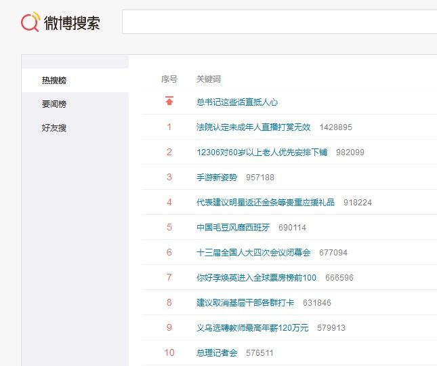The width and height of the screenshot is (437, 366).
Task: Open the 总理记者会 trending topic
Action: tap(217, 353)
